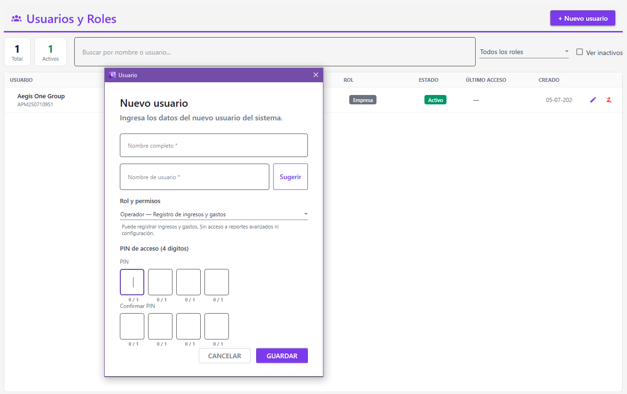Screen dimensions: 627x394
Task: Click the purple app logo in Usuario dialog title
Action: click(112, 75)
